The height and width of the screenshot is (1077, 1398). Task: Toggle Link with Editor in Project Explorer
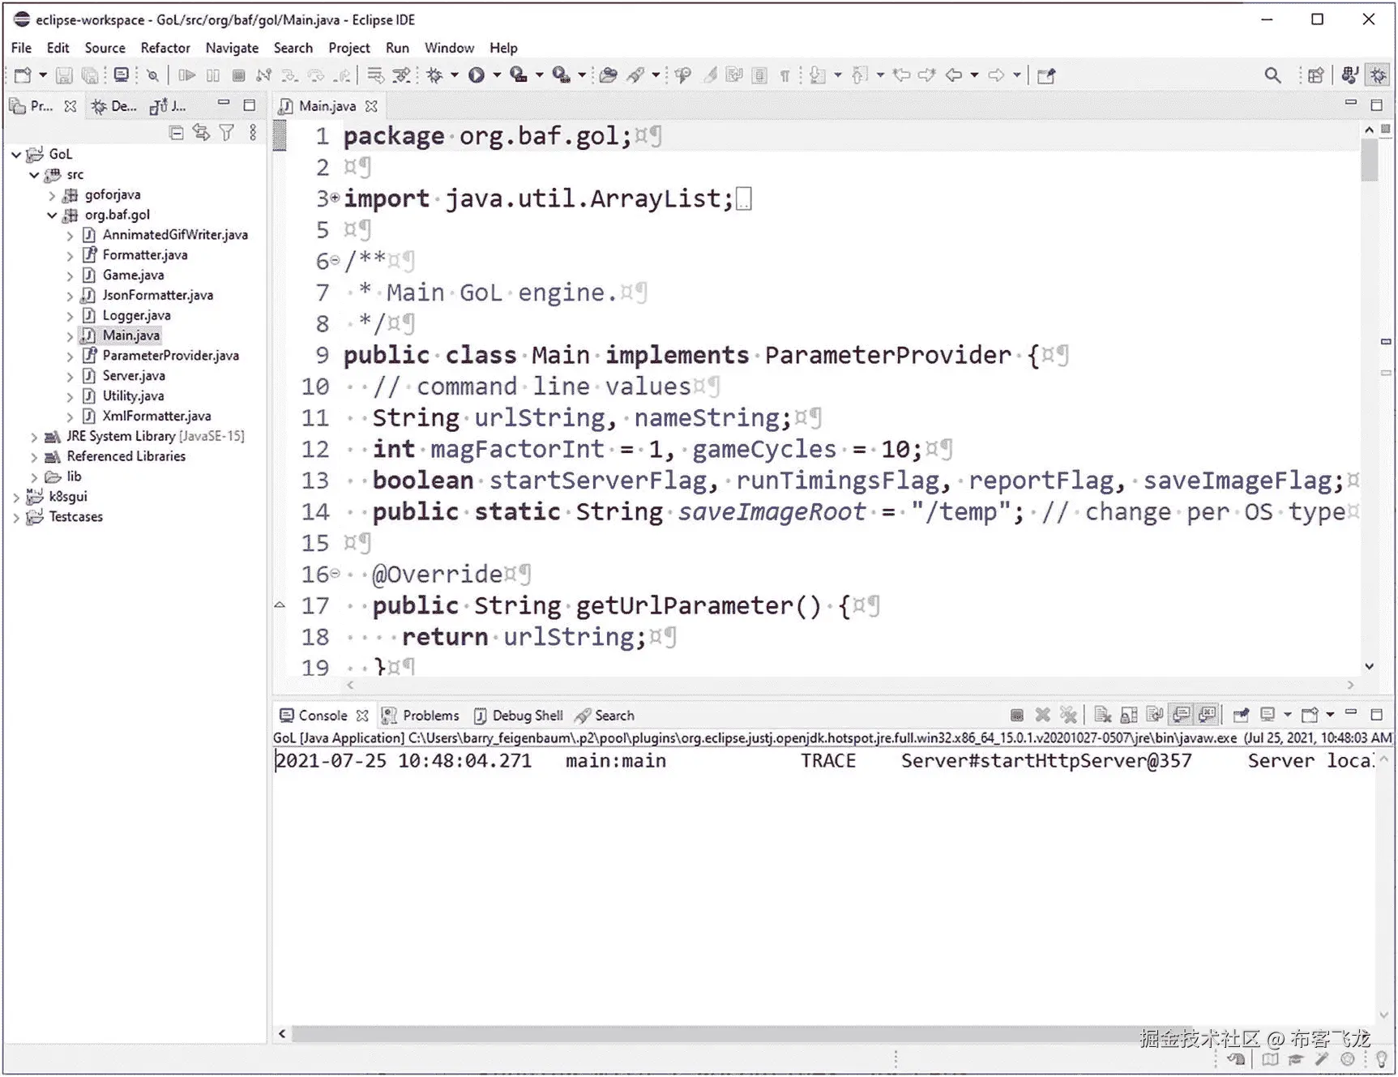pos(201,133)
